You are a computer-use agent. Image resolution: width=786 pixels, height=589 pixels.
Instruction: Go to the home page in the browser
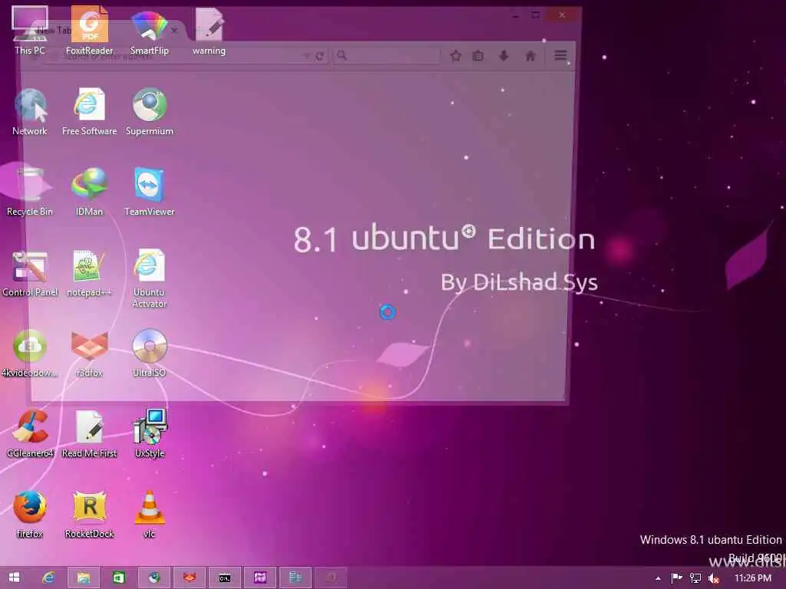coord(530,55)
